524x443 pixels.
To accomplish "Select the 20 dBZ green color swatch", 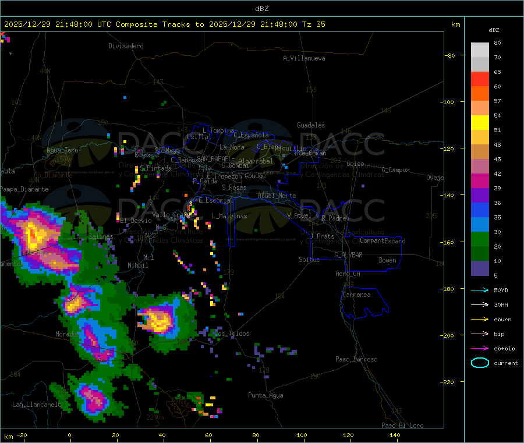I will [x=480, y=239].
